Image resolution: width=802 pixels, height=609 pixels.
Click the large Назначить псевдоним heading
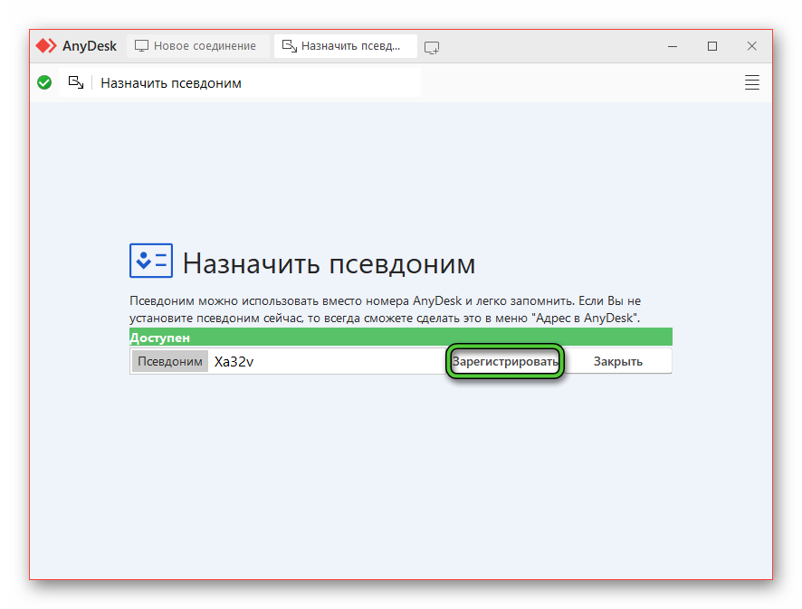point(329,264)
